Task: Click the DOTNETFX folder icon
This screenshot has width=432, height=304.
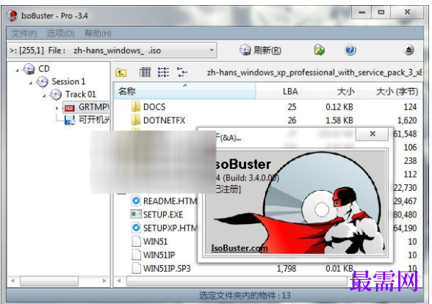Action: point(135,120)
